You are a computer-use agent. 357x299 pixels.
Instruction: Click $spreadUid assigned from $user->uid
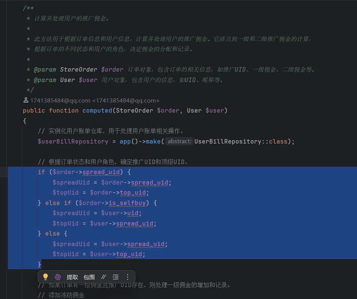coord(71,213)
